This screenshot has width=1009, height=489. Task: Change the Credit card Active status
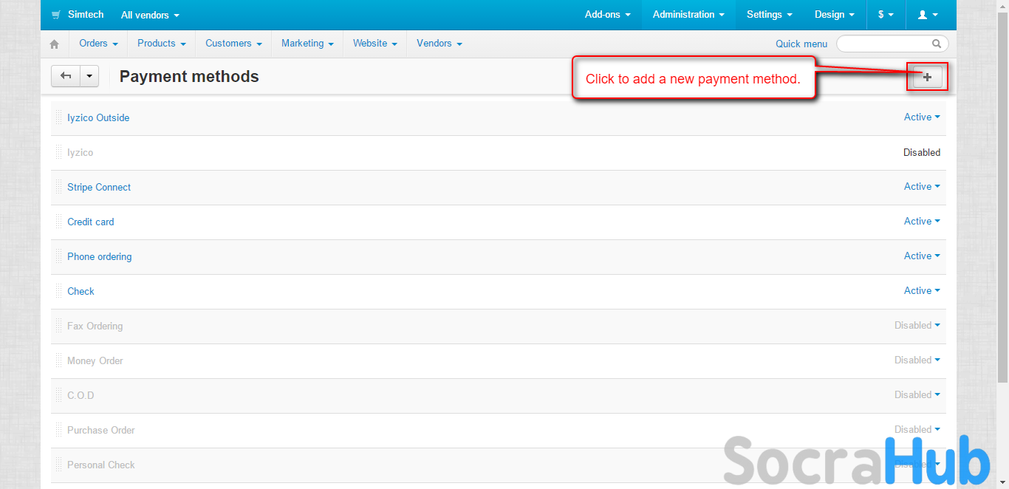(x=921, y=221)
